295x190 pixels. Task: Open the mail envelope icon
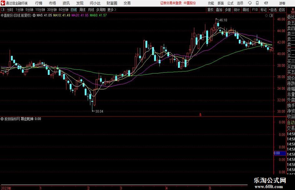(x=266, y=3)
